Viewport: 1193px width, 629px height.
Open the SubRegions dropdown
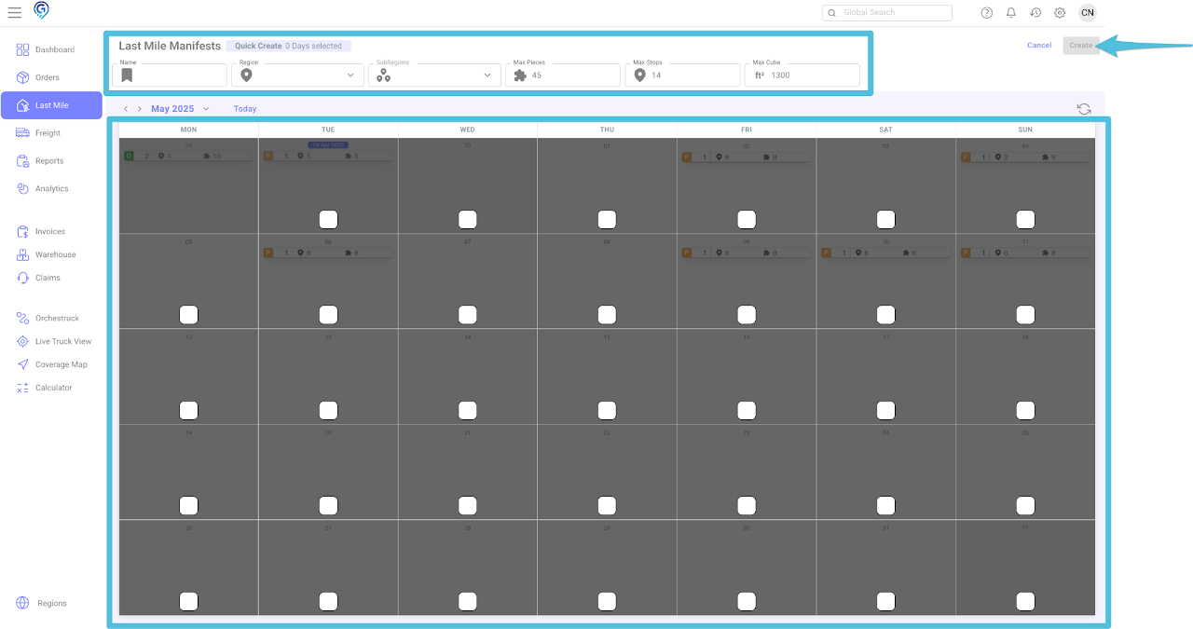(x=435, y=75)
